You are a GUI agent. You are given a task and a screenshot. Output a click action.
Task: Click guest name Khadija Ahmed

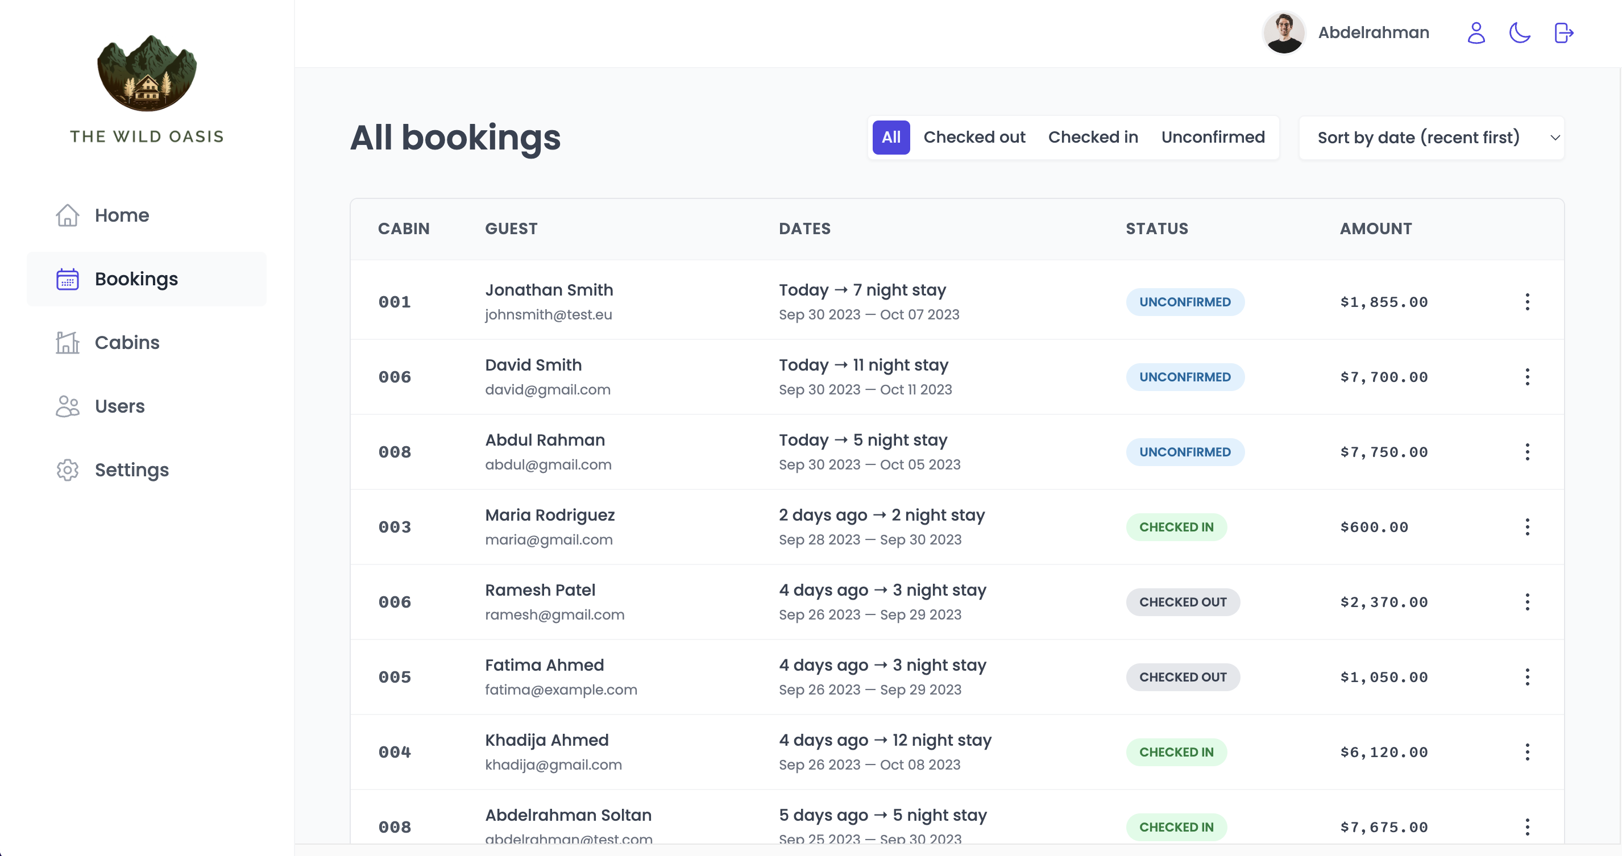[547, 740]
